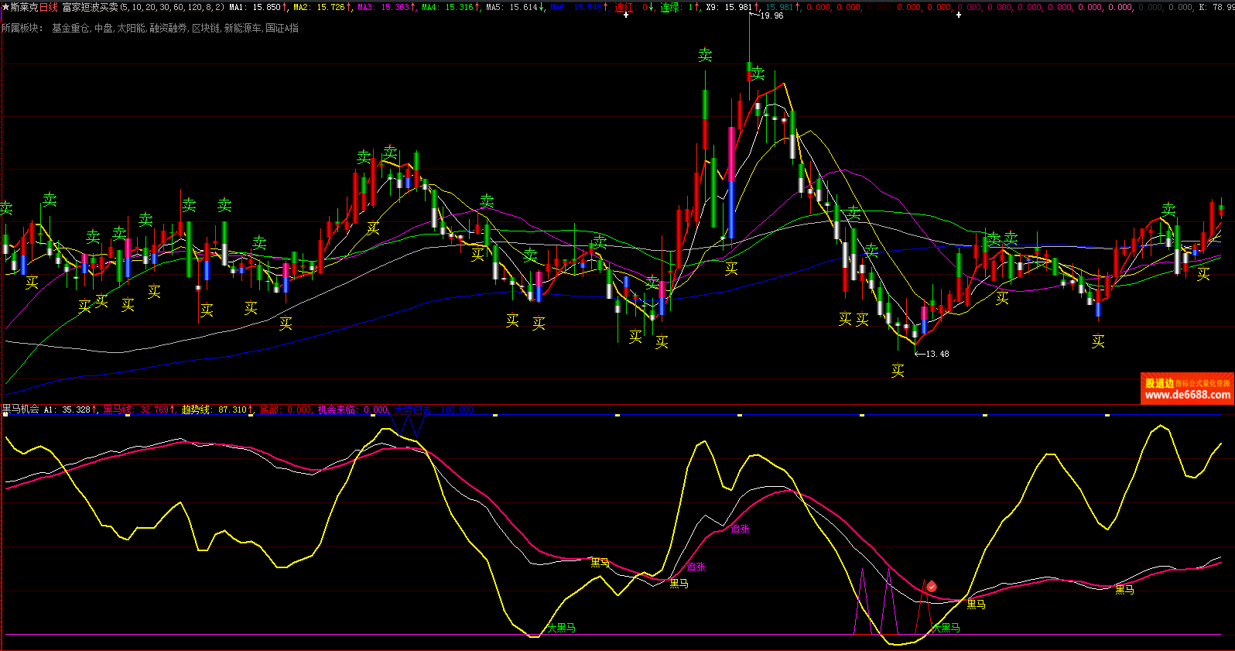
Task: Click the red checkmark badge in indicator panel
Action: pyautogui.click(x=932, y=587)
